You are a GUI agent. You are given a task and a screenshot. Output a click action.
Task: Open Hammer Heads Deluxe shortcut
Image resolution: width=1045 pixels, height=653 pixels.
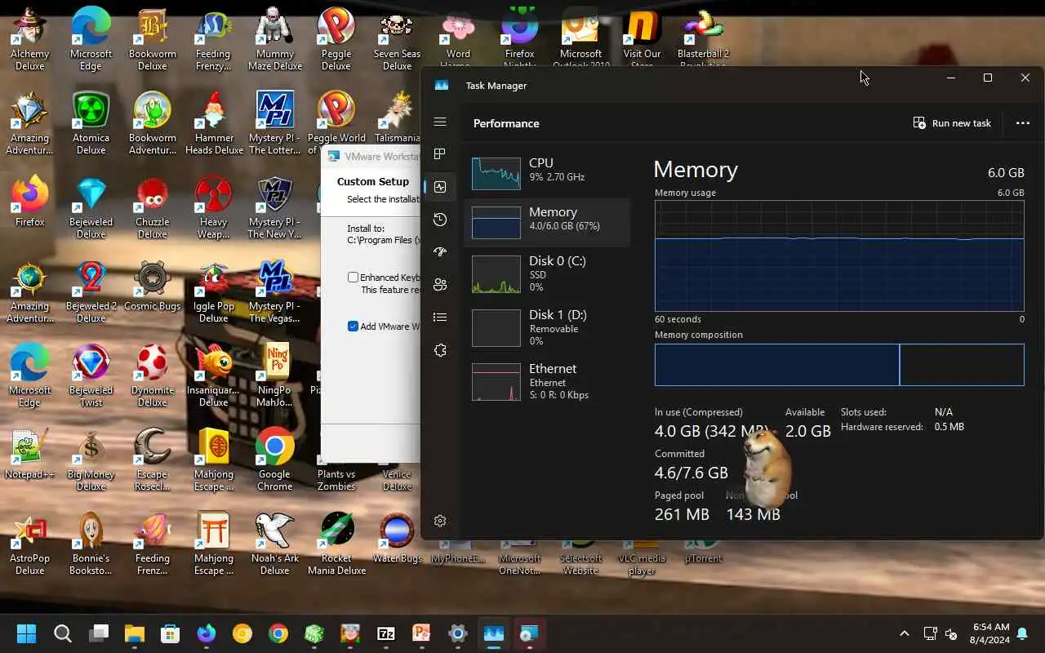point(214,124)
